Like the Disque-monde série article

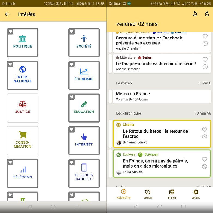click(x=205, y=59)
